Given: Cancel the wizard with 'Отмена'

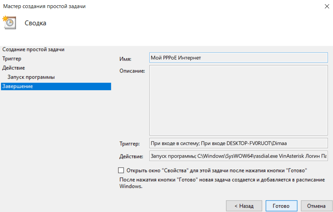Looking at the screenshot, I should click(x=316, y=206).
